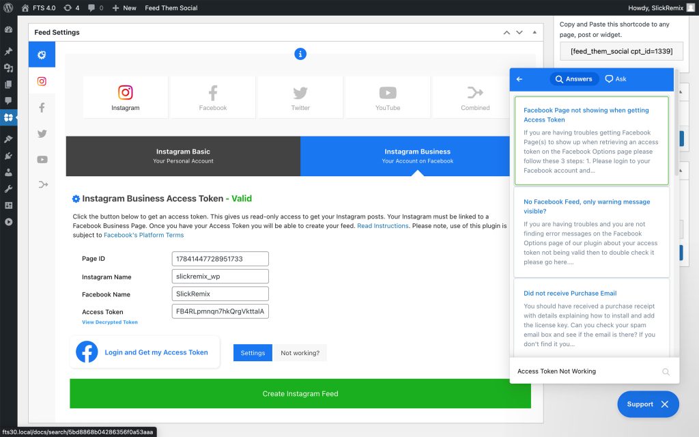Select the Twitter icon in vertical tabs

click(42, 133)
